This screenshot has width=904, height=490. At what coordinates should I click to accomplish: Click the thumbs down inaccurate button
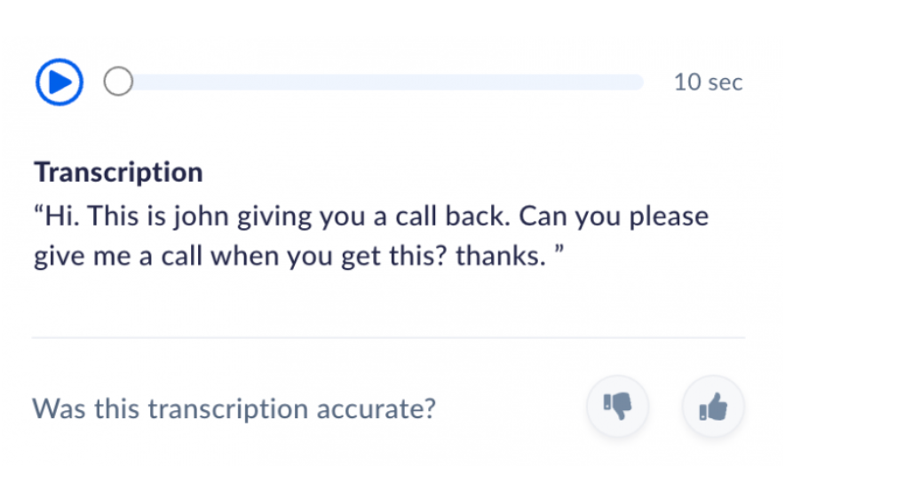click(618, 408)
